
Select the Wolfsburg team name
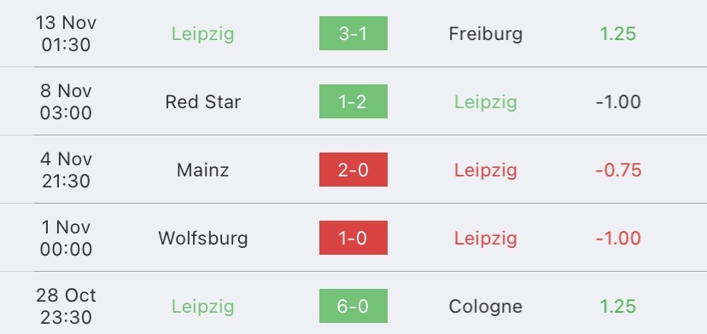pos(203,238)
